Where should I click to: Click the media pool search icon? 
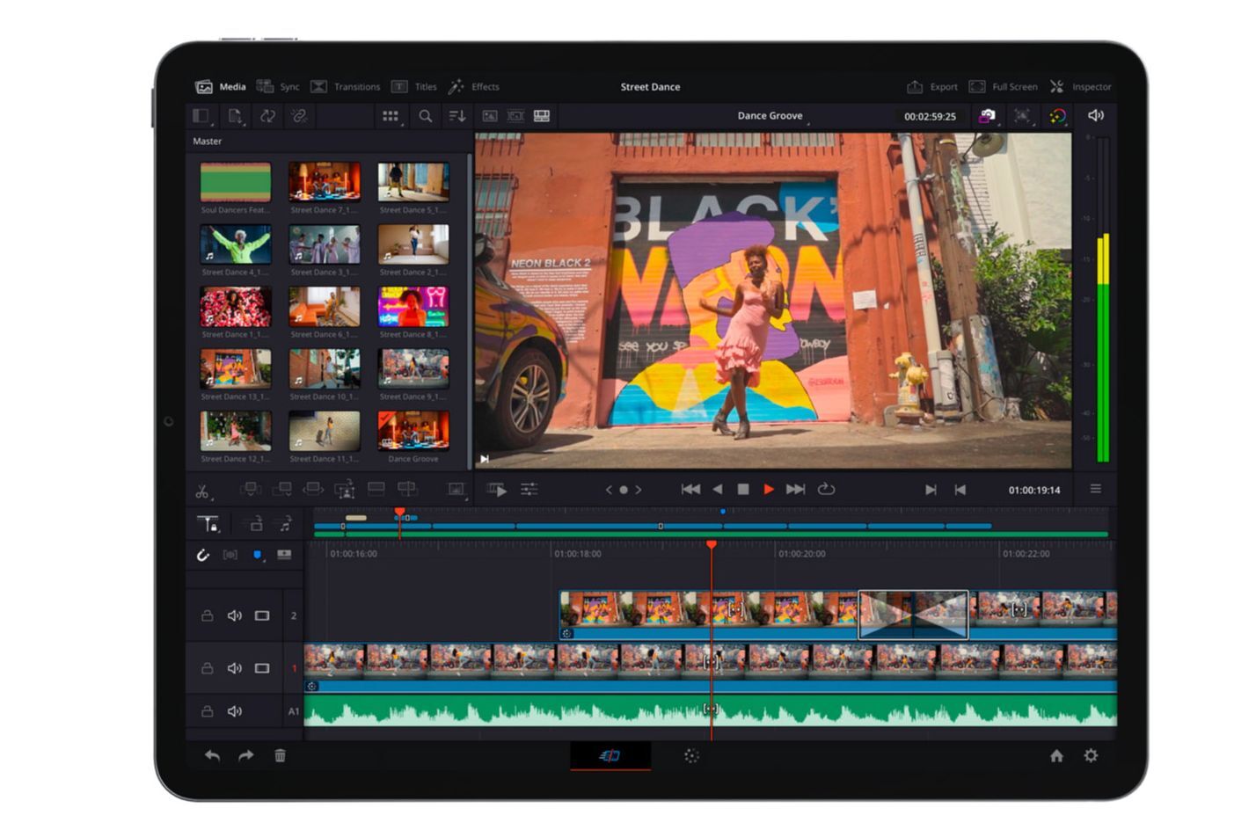pos(426,116)
